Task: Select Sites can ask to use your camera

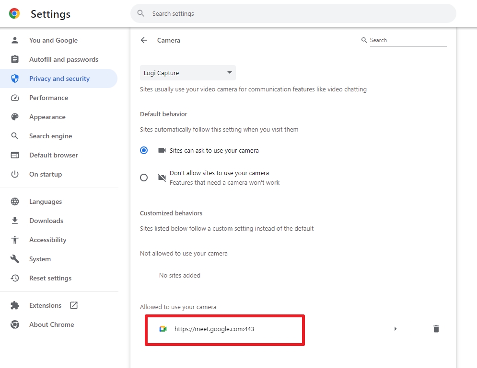Action: tap(144, 150)
